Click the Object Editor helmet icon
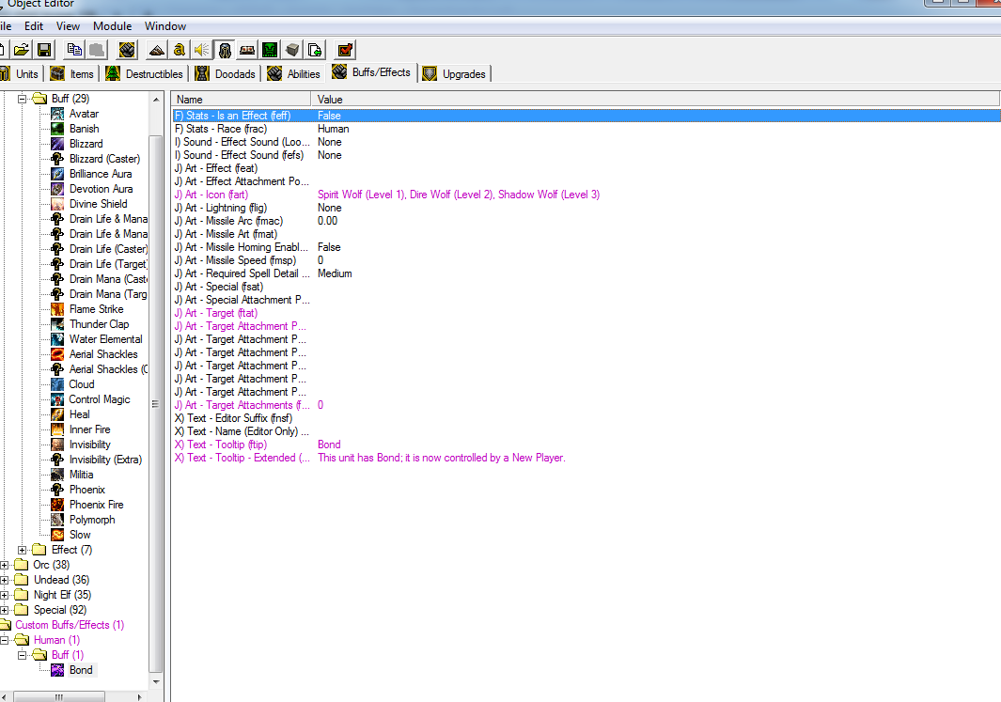Viewport: 1001px width, 702px height. (x=225, y=50)
